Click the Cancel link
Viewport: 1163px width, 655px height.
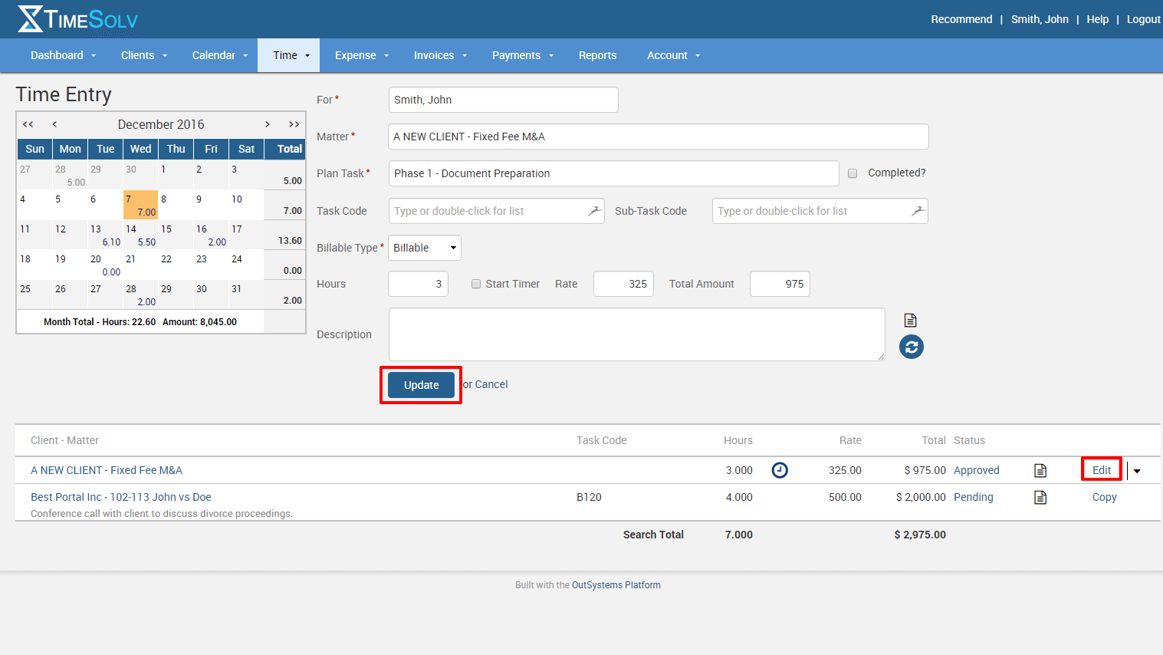(x=491, y=384)
